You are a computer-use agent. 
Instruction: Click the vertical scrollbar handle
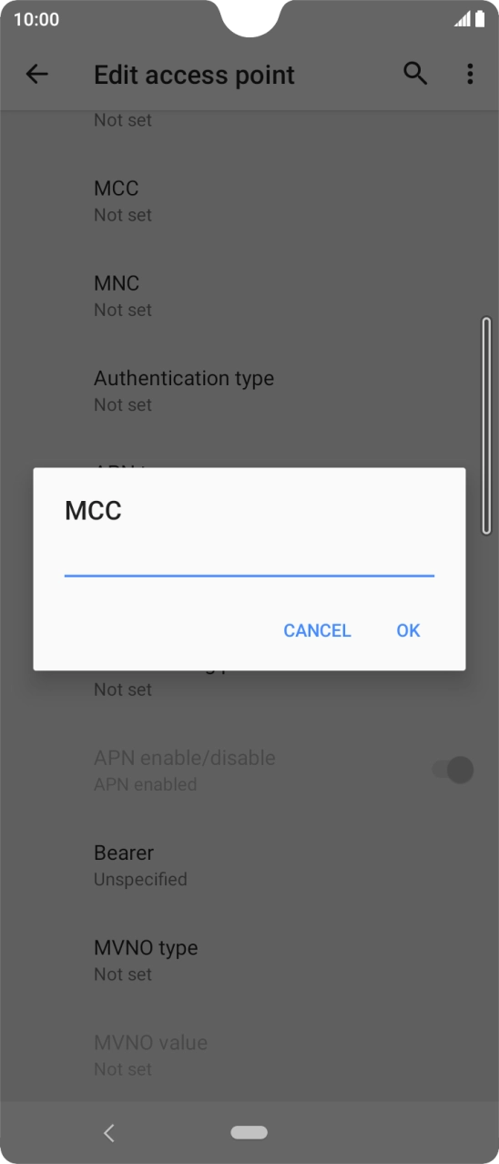pos(486,425)
